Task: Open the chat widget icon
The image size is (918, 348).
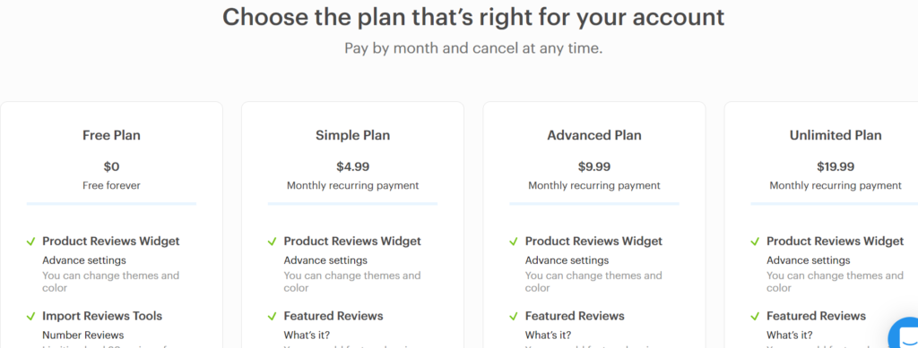Action: coord(904,334)
